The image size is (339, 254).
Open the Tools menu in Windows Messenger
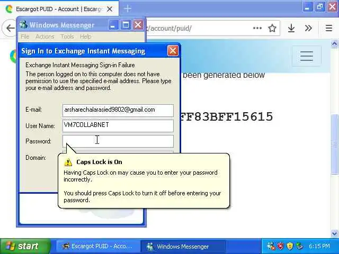pos(67,37)
